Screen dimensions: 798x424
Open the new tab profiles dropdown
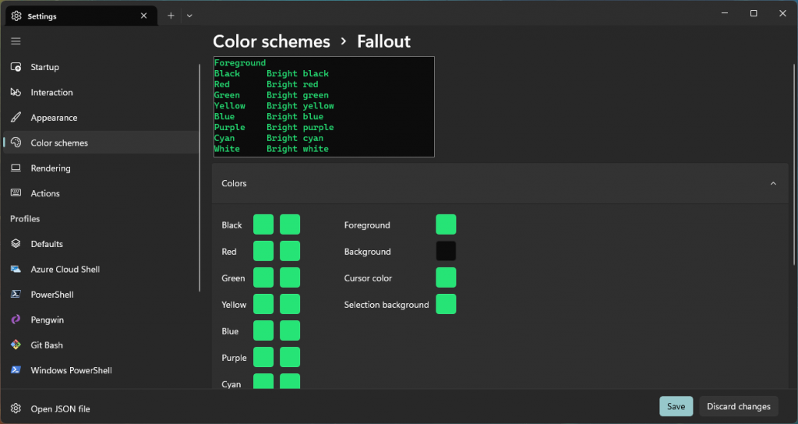point(189,16)
